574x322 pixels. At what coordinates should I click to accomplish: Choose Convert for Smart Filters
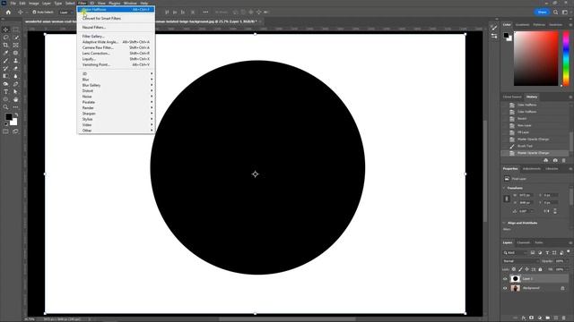pyautogui.click(x=116, y=18)
